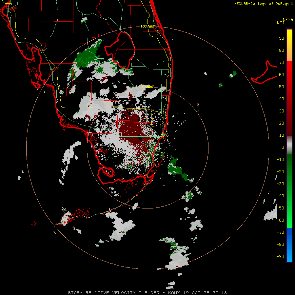Click the 40 value on the velocity scale
The height and width of the screenshot is (295, 295).
pyautogui.click(x=282, y=99)
